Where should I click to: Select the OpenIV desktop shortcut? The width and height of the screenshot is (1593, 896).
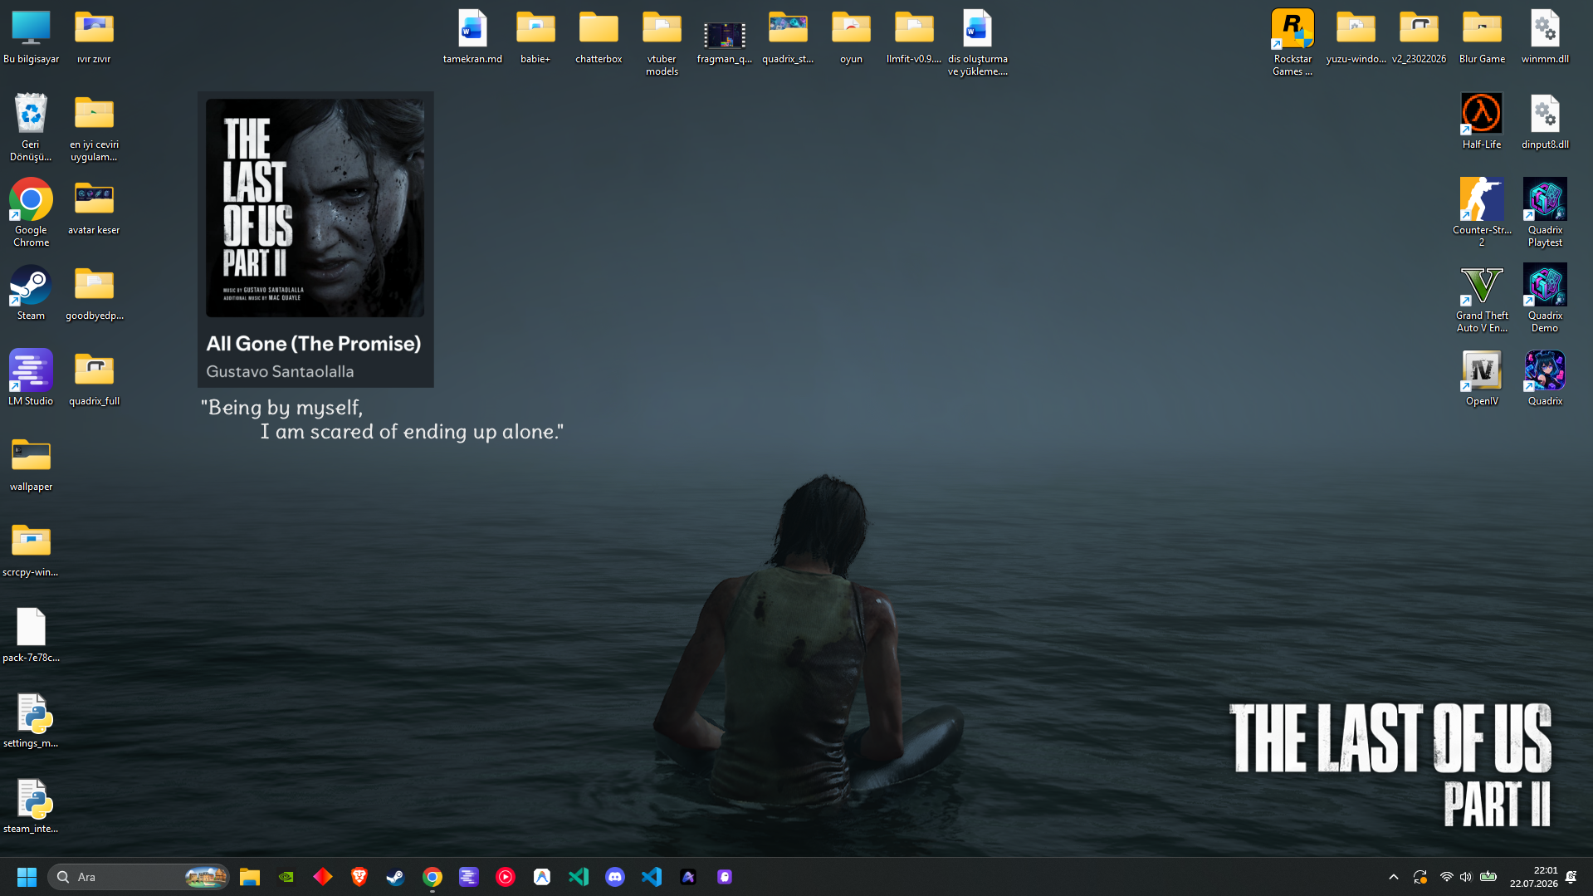tap(1482, 378)
